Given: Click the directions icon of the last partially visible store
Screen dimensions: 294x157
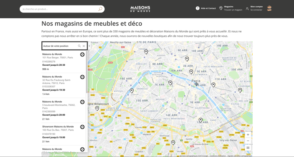Looking at the screenshot, I should [x=82, y=149].
